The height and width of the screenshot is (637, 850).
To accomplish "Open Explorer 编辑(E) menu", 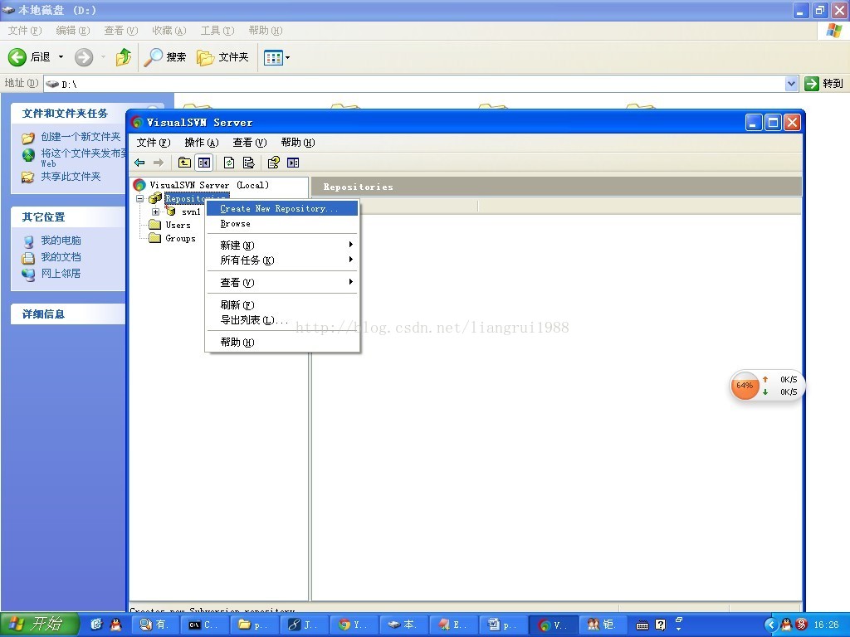I will click(73, 31).
